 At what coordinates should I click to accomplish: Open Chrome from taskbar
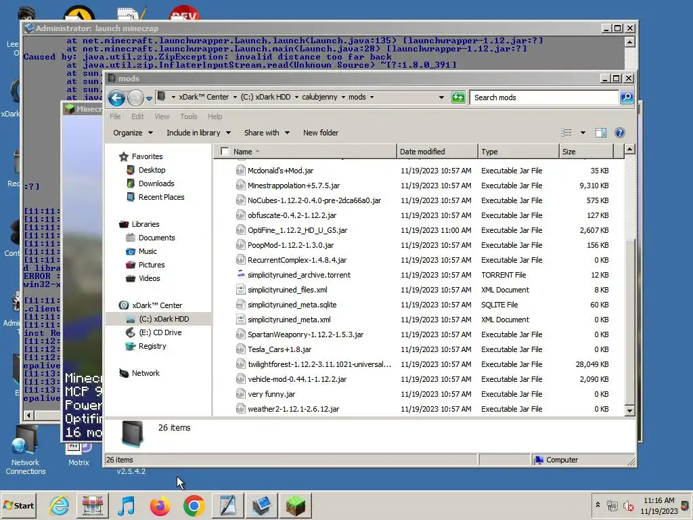[194, 505]
